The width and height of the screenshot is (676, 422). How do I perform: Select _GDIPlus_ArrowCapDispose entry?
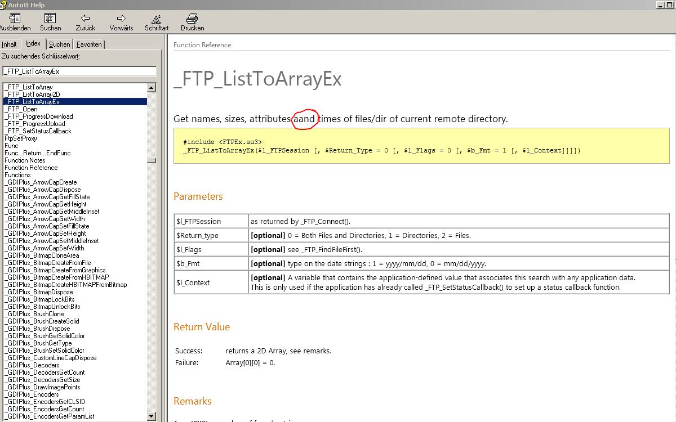coord(42,190)
